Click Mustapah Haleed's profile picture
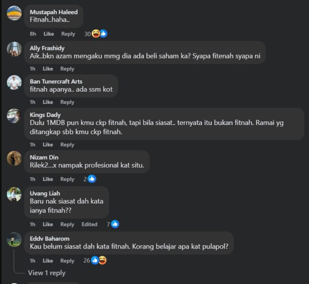The height and width of the screenshot is (284, 309). click(x=14, y=13)
